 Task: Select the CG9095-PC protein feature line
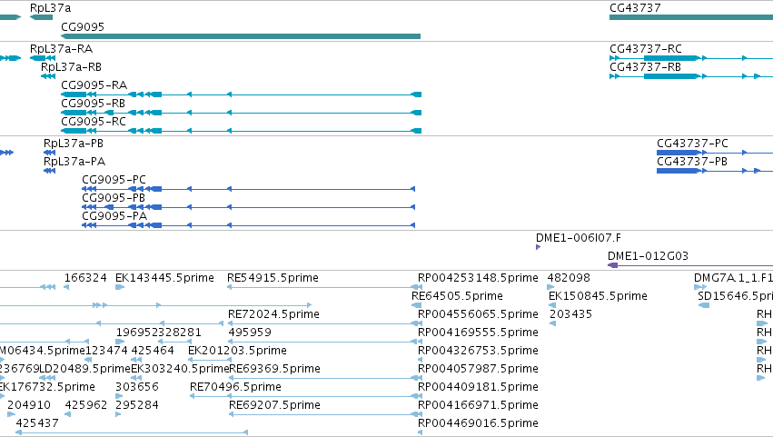click(249, 189)
